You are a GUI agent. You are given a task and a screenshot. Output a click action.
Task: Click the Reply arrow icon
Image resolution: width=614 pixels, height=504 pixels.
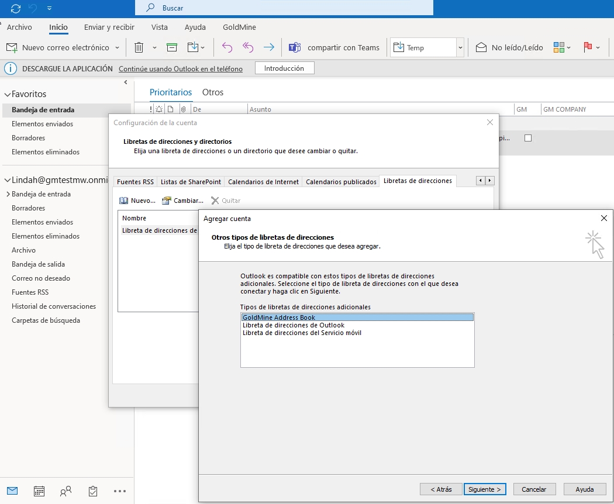[x=227, y=47]
